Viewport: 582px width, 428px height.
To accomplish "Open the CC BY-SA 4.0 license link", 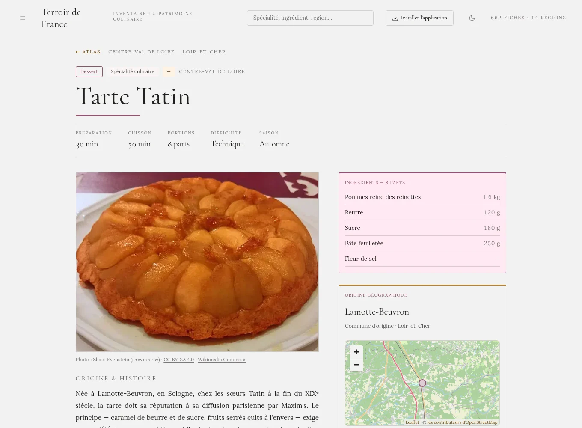I will [x=179, y=360].
